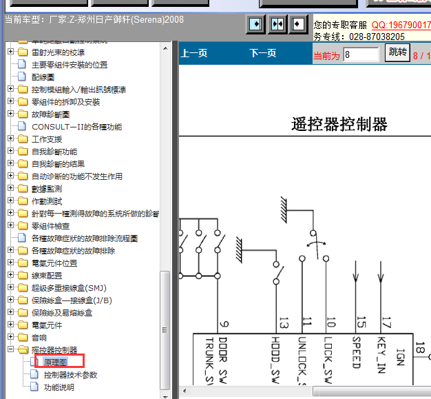Click the HOOD_SW pin label in diagram
This screenshot has height=399, width=431.
[275, 360]
